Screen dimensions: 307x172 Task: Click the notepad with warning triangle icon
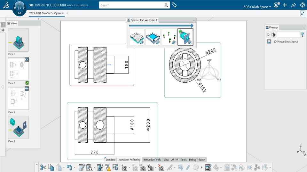pos(108,168)
